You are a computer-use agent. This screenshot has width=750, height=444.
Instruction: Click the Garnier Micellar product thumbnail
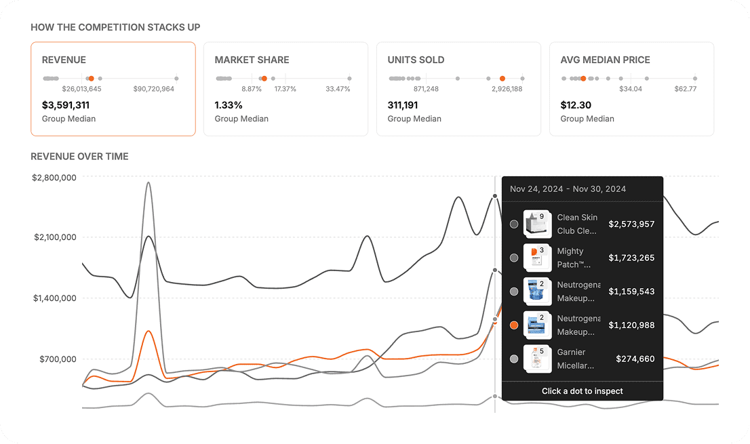537,359
